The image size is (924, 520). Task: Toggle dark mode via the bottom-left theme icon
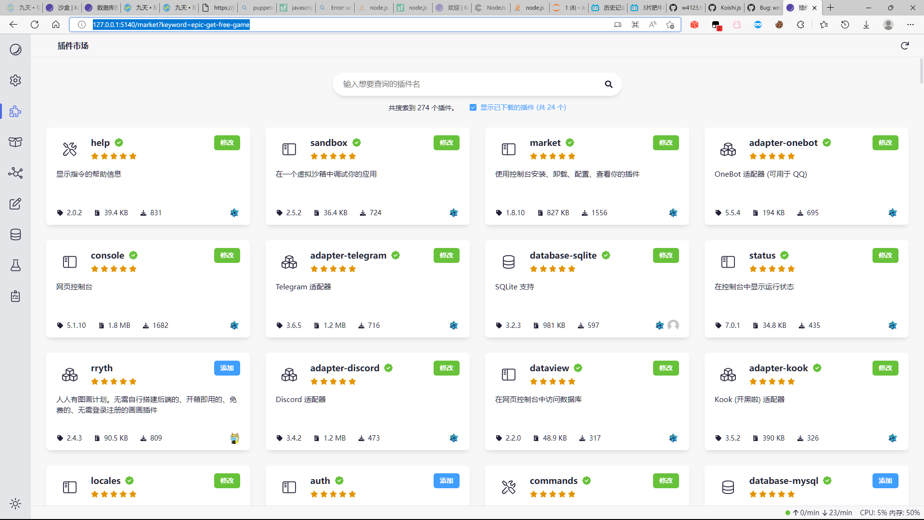coord(15,504)
